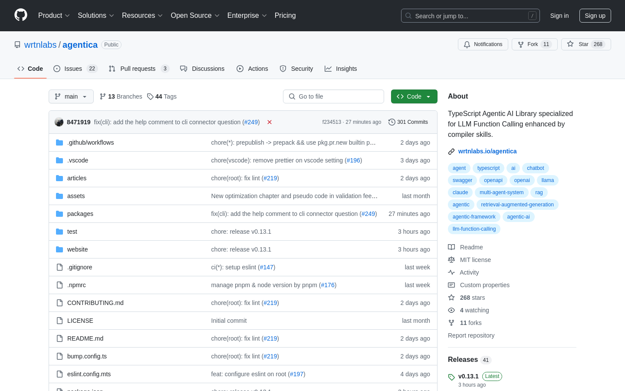Open the main branch selector dropdown
Screen dimensions: 625x391
point(71,96)
